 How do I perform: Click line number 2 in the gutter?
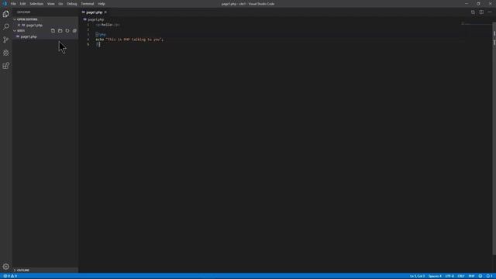(x=88, y=29)
